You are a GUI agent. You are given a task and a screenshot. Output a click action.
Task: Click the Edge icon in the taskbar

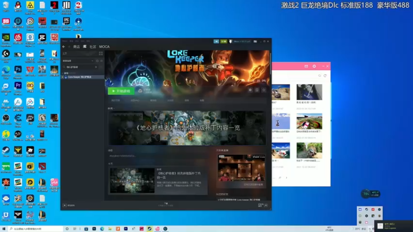click(102, 229)
